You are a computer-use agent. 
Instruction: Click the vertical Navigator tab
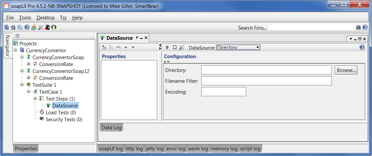pyautogui.click(x=8, y=46)
